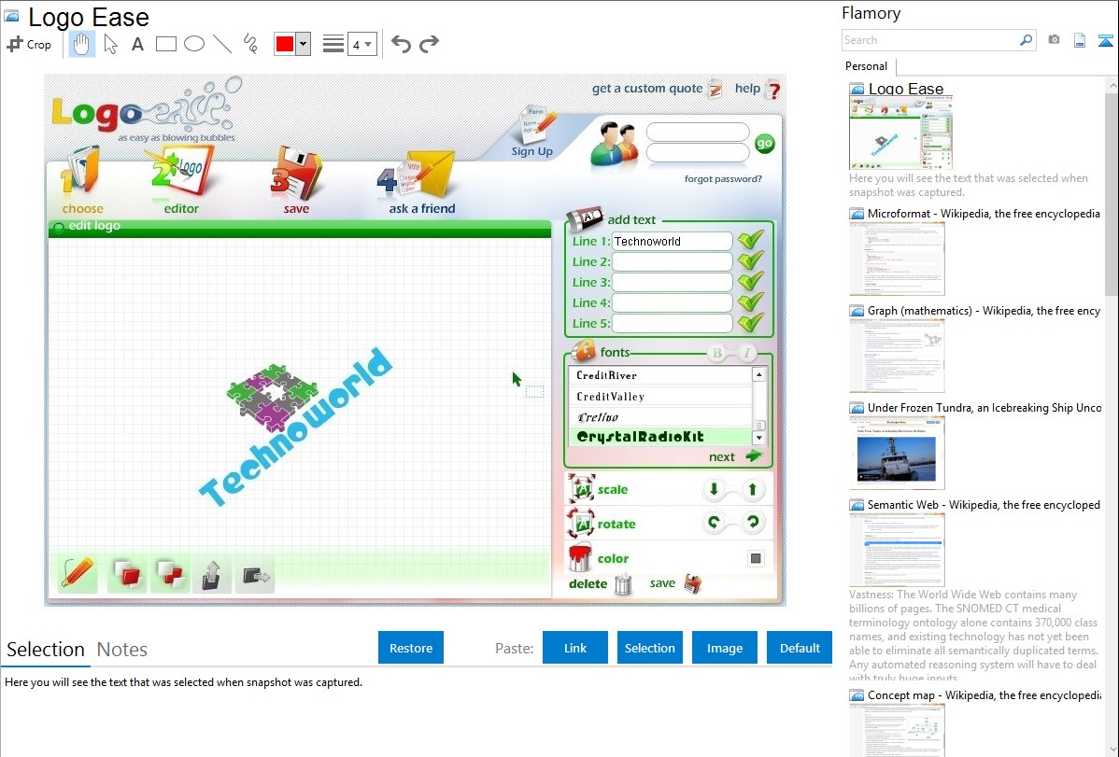Choose the text annotation tool
The width and height of the screenshot is (1119, 757).
coord(137,44)
